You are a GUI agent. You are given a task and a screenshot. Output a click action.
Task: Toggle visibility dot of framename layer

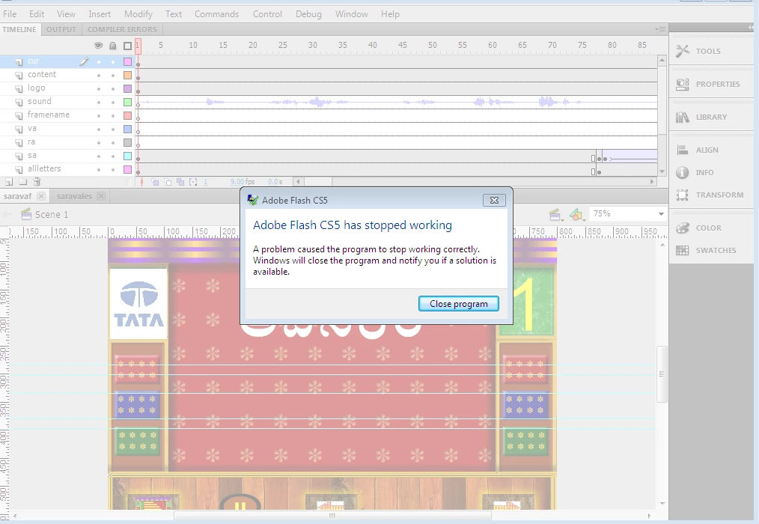coord(99,116)
